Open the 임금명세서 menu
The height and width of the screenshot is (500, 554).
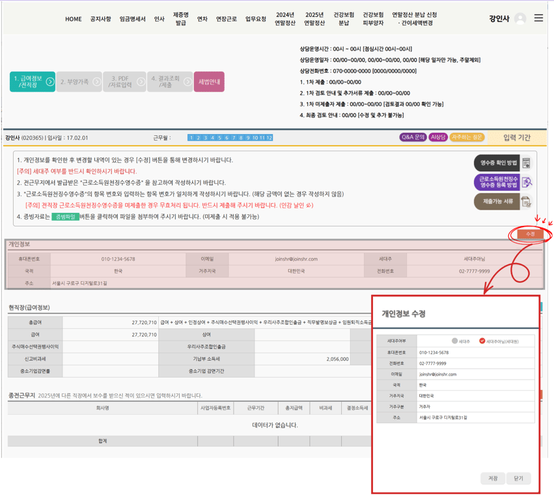133,19
